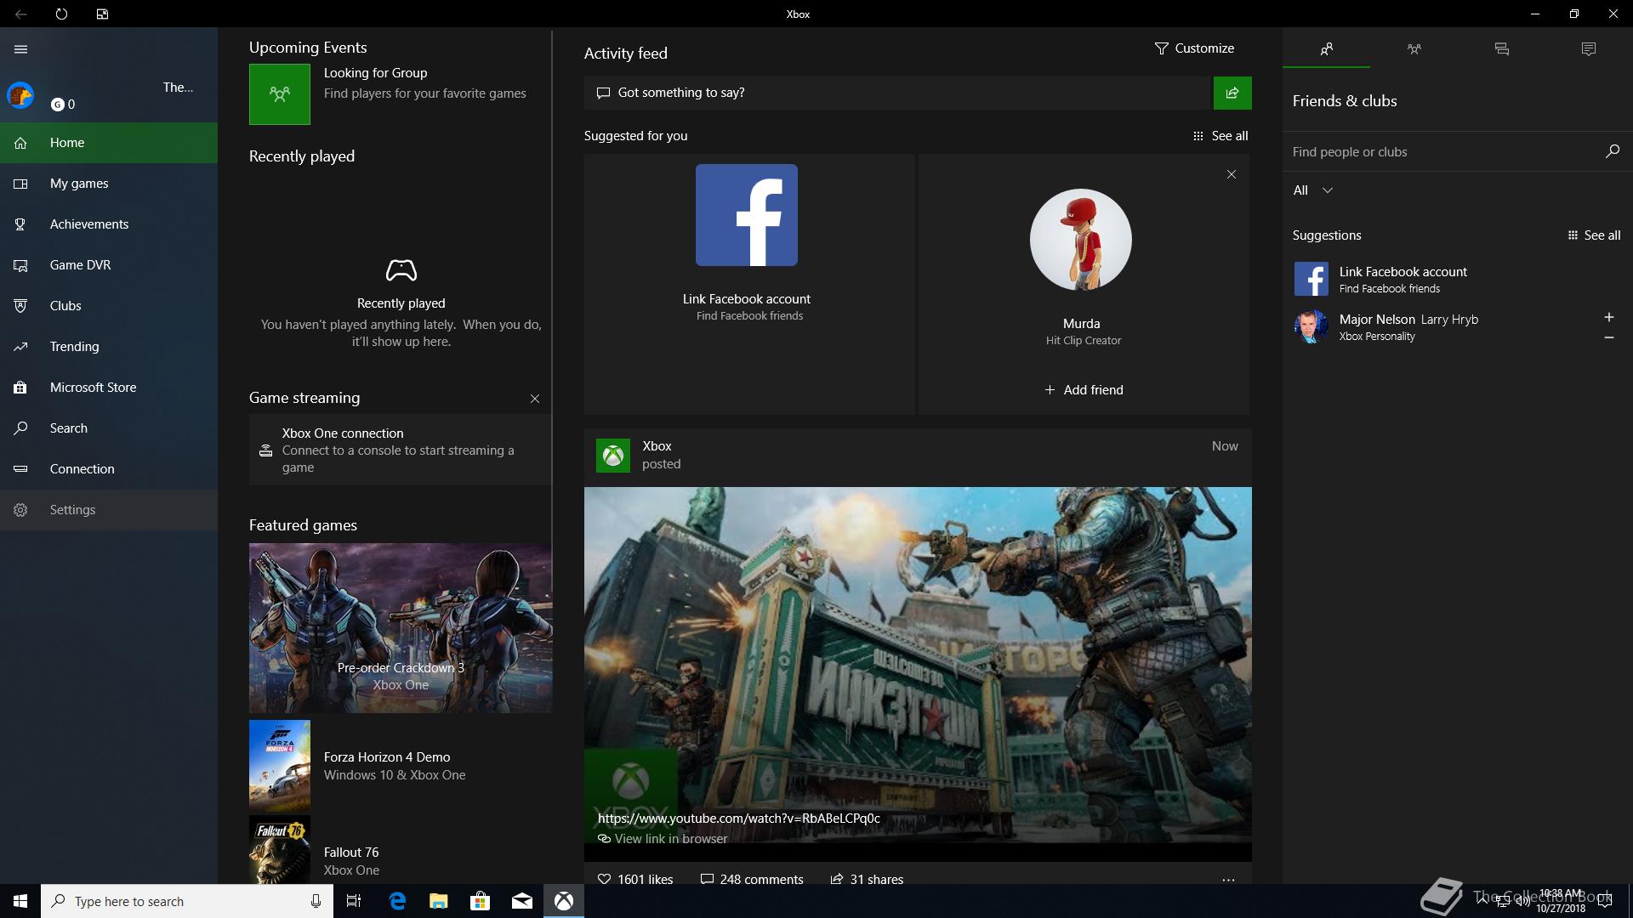View link in browser
This screenshot has width=1633, height=918.
click(x=663, y=839)
